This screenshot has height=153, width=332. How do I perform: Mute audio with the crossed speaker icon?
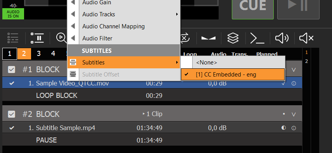(x=306, y=38)
